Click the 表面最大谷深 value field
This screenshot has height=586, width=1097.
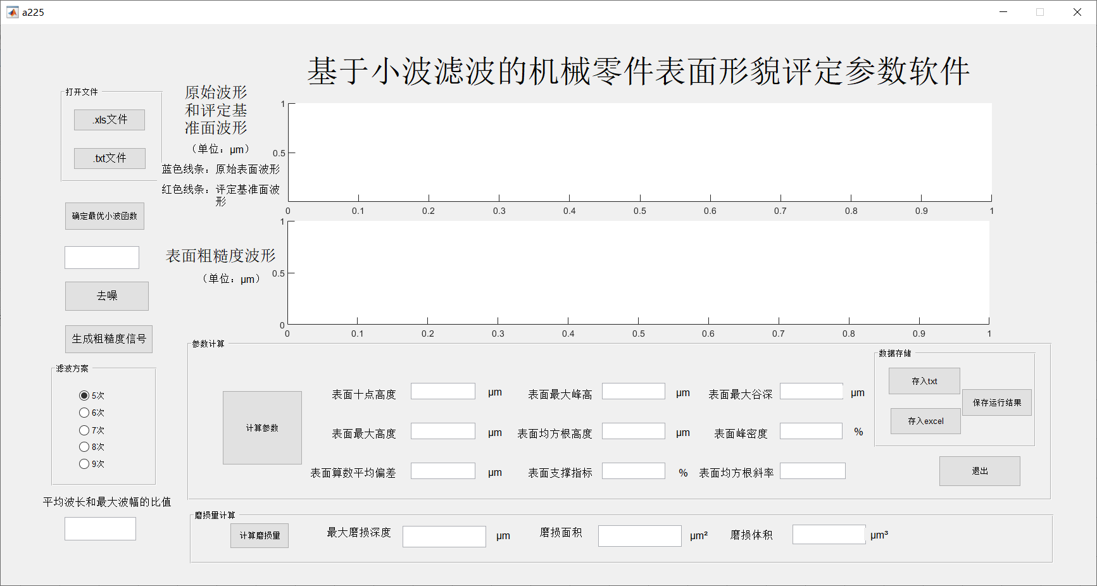(x=812, y=391)
